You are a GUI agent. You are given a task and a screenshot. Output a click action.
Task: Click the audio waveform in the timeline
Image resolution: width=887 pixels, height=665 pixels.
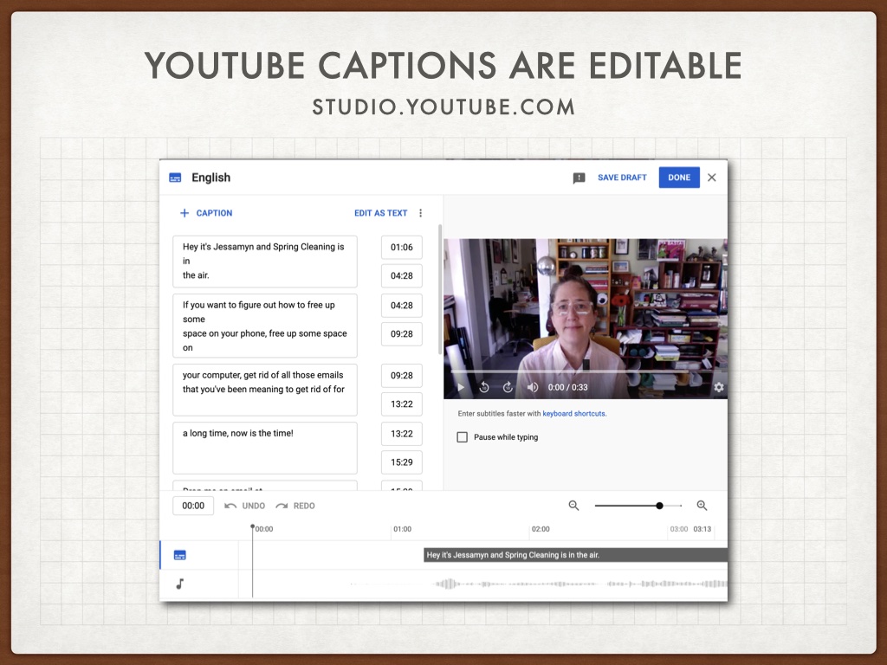[x=580, y=584]
